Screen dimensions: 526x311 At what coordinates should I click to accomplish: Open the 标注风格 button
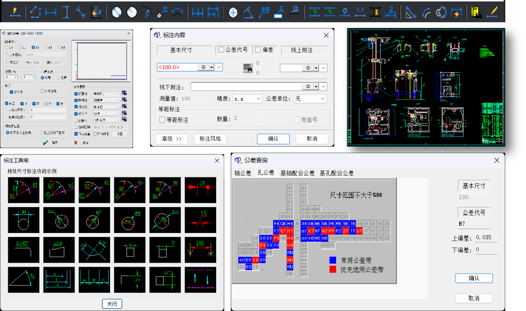[x=210, y=139]
